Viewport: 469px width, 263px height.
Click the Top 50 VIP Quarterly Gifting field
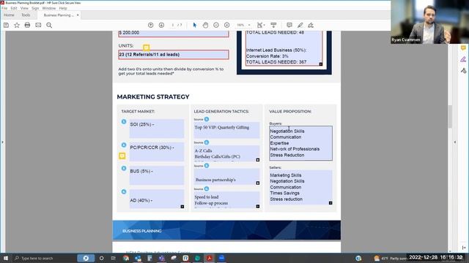pyautogui.click(x=226, y=130)
